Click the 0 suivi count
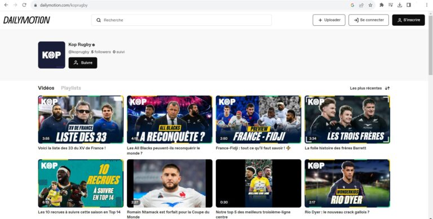Image resolution: width=433 pixels, height=219 pixels. [x=119, y=52]
